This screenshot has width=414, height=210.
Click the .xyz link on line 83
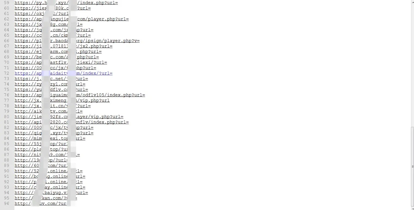click(54, 133)
